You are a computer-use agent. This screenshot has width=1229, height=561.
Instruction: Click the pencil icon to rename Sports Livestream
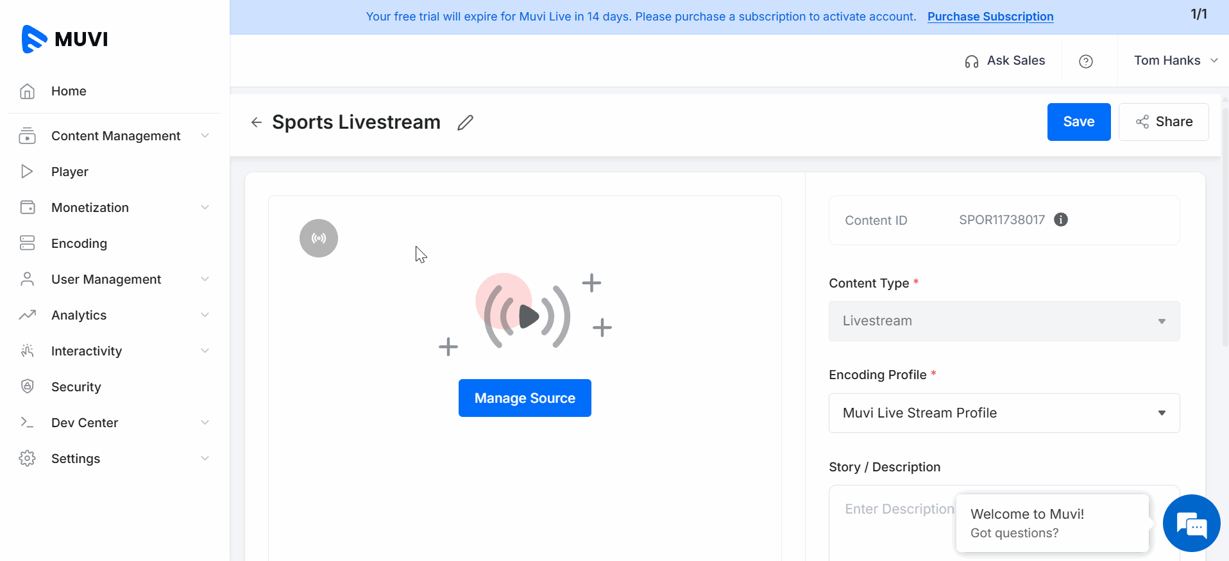click(465, 122)
